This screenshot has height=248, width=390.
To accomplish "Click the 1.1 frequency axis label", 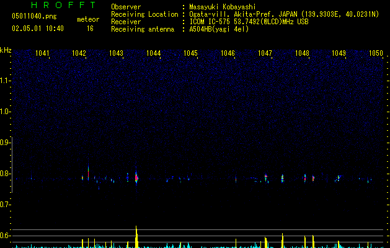I will pos(6,81).
